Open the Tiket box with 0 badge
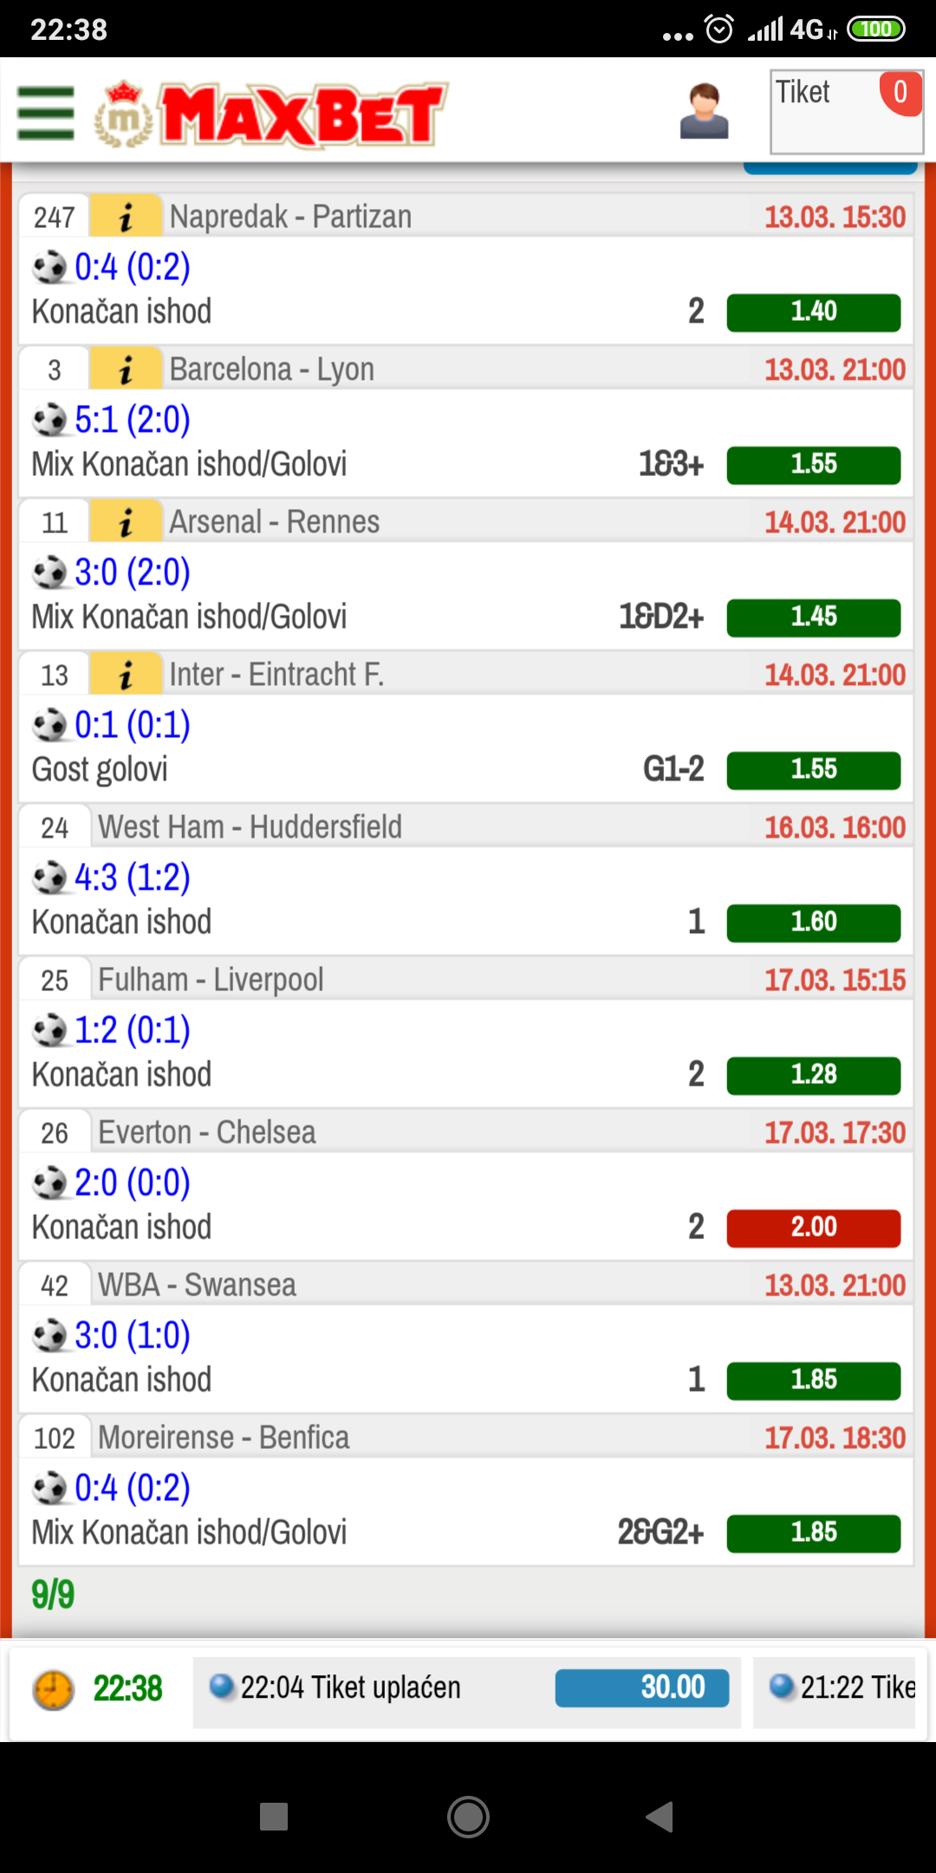936x1873 pixels. pos(847,112)
